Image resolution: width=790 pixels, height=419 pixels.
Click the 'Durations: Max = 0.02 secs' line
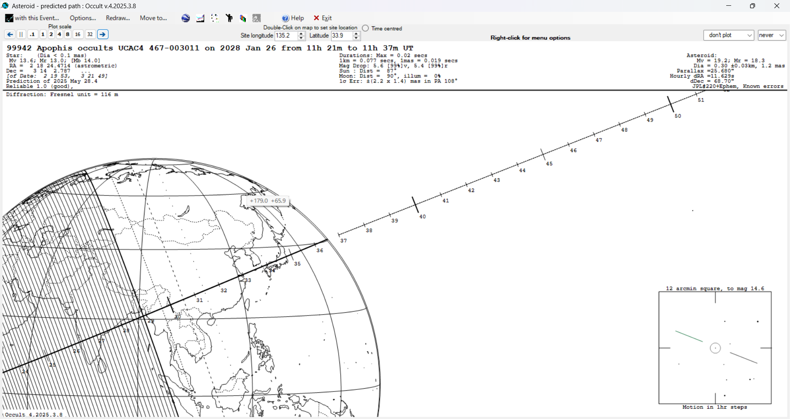(x=383, y=55)
